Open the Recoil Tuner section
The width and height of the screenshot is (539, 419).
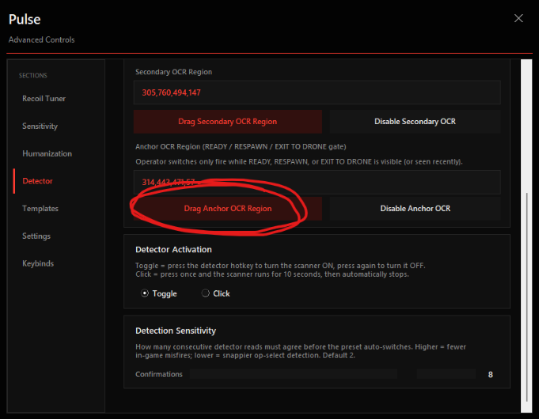[x=44, y=99]
